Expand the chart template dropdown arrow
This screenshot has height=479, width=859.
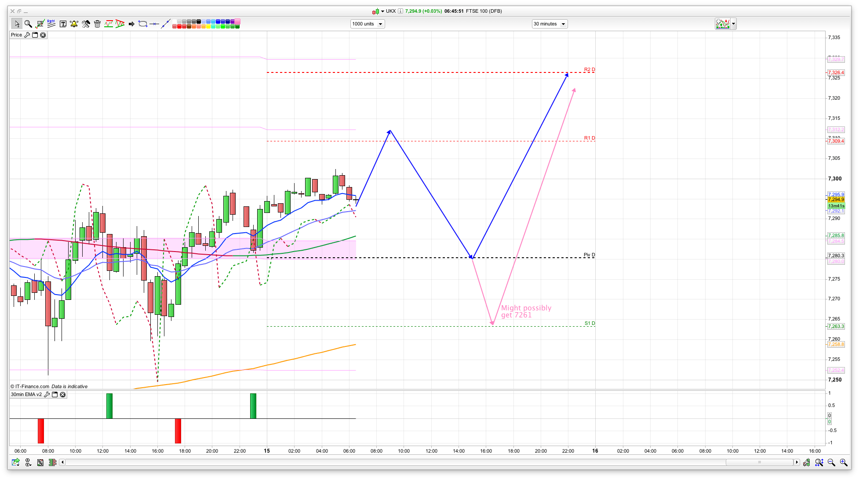733,24
